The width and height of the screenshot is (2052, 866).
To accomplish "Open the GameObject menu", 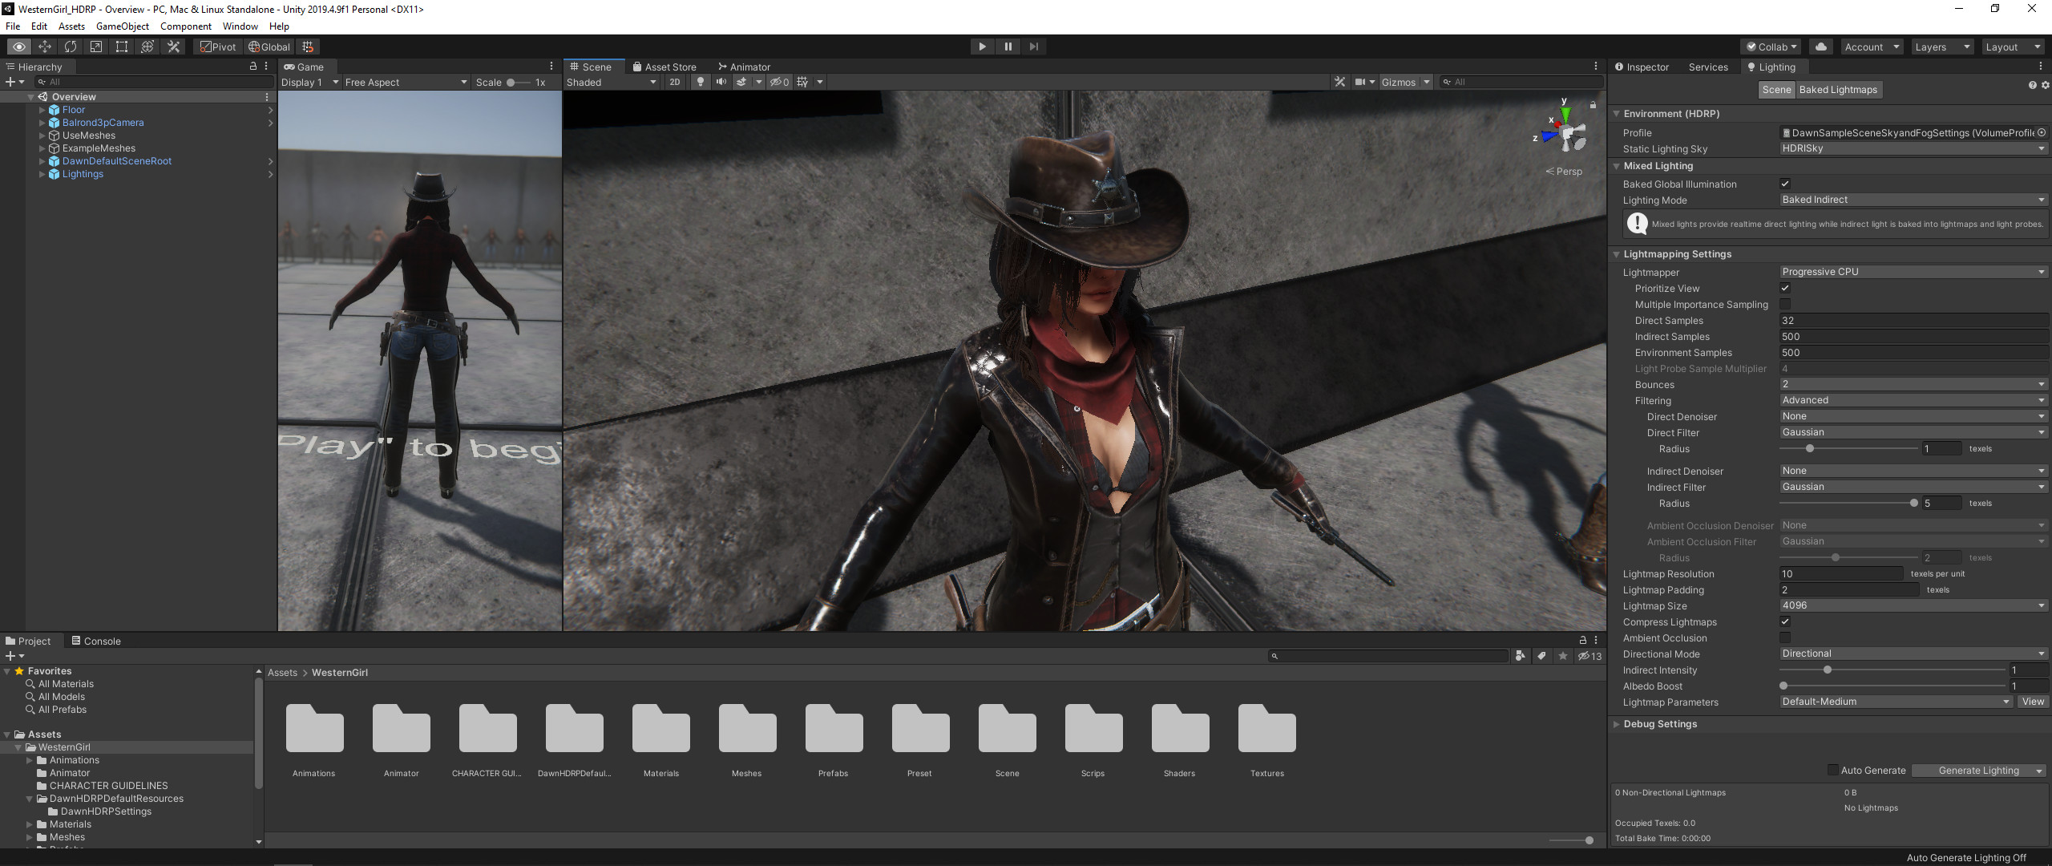I will [123, 26].
